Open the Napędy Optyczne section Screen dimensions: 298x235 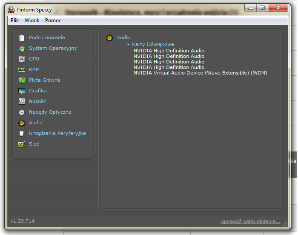(x=50, y=112)
